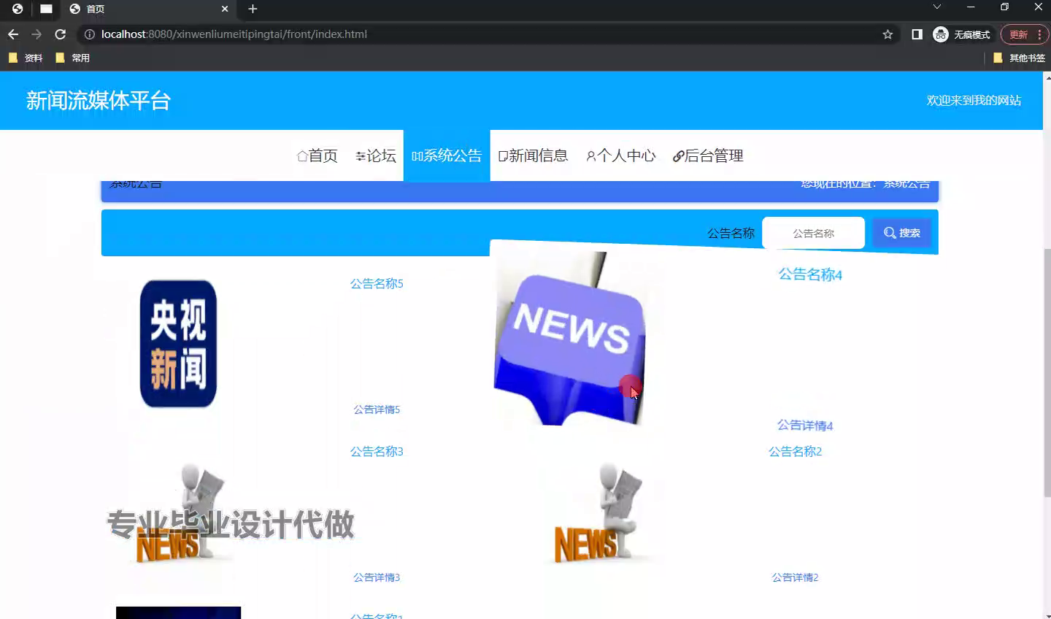This screenshot has width=1051, height=619.
Task: Close the 首页 browser tab
Action: tap(225, 9)
